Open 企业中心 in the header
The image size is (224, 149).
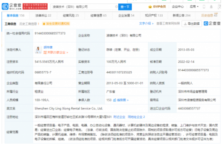coord(178,6)
